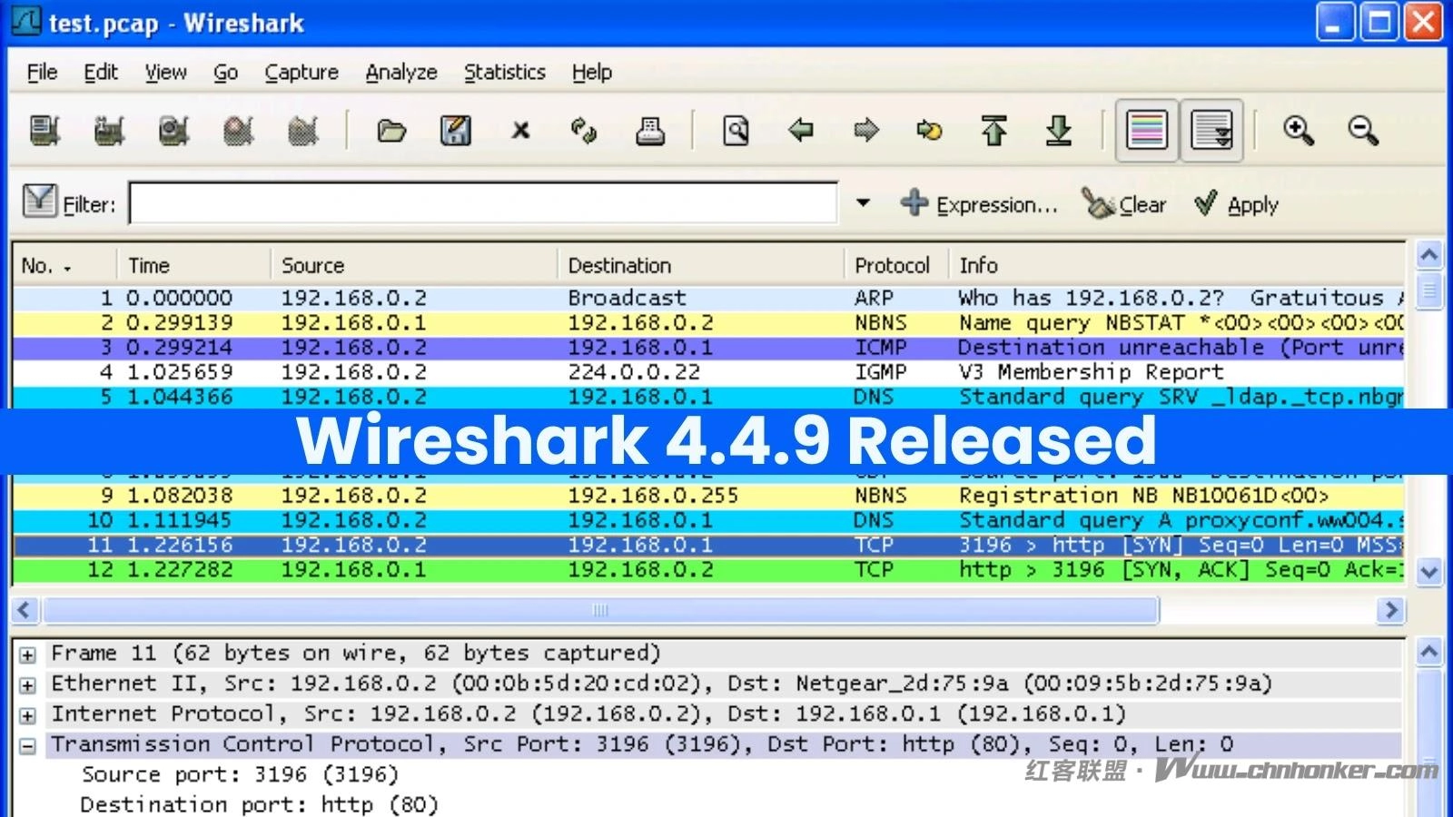The height and width of the screenshot is (817, 1453).
Task: Collapse the Transmission Control Protocol node
Action: 28,745
